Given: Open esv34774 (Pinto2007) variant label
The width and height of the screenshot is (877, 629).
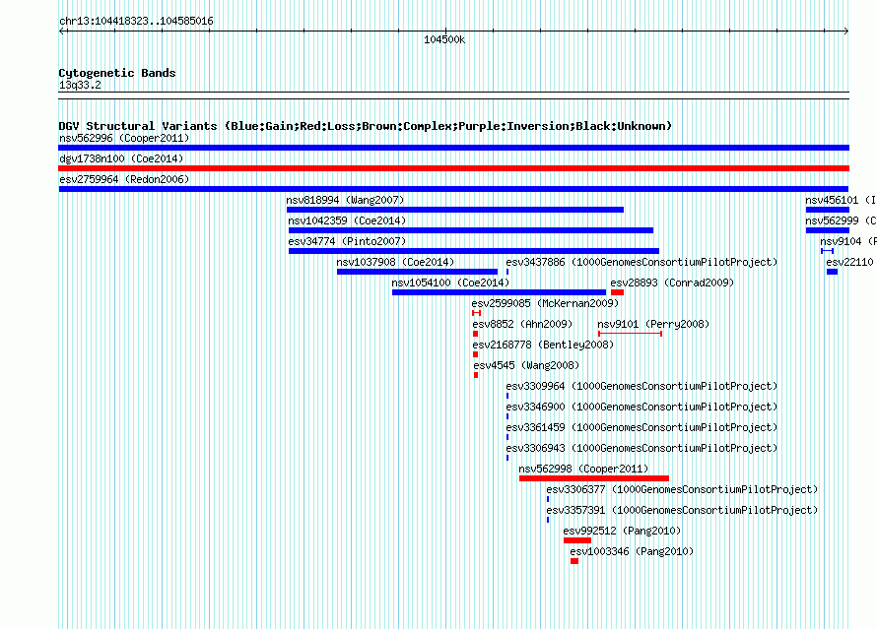Looking at the screenshot, I should click(347, 241).
